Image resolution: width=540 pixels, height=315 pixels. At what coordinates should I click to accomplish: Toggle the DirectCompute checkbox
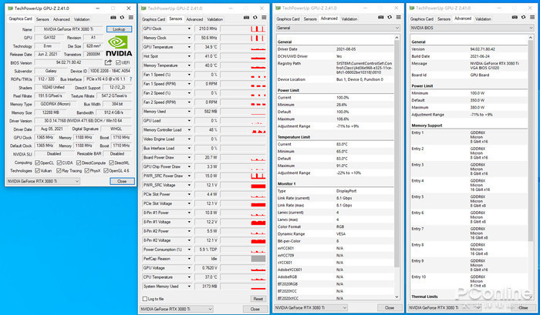pos(79,163)
